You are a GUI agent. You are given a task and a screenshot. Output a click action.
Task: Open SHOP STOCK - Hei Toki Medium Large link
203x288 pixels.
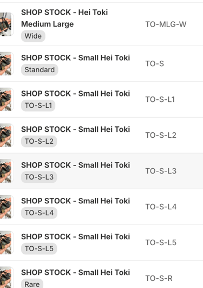64,18
